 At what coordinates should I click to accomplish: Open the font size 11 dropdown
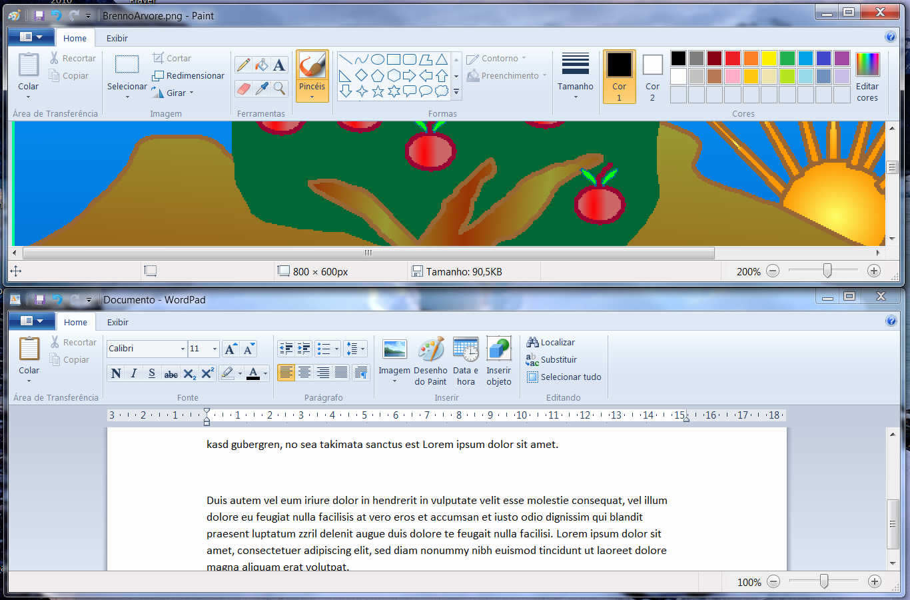coord(215,349)
